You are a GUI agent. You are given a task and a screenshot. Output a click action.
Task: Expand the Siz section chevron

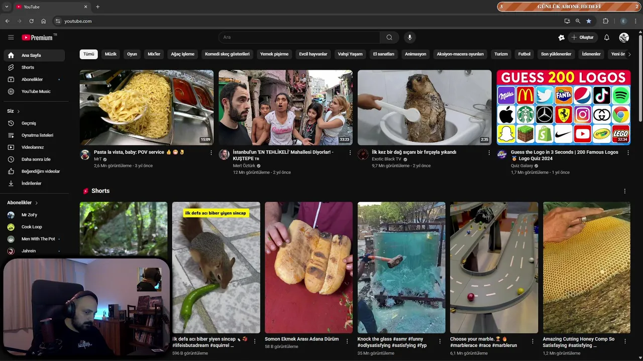coord(19,111)
